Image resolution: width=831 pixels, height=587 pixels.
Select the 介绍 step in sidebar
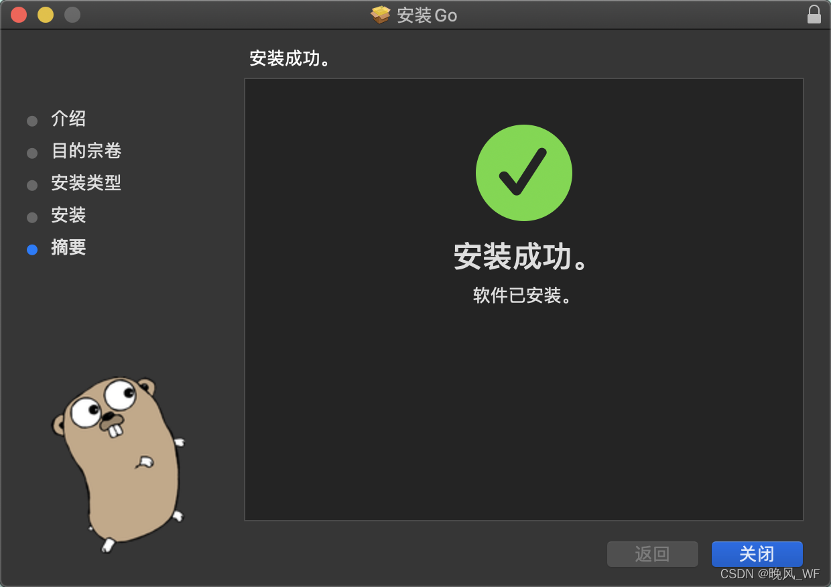coord(68,119)
